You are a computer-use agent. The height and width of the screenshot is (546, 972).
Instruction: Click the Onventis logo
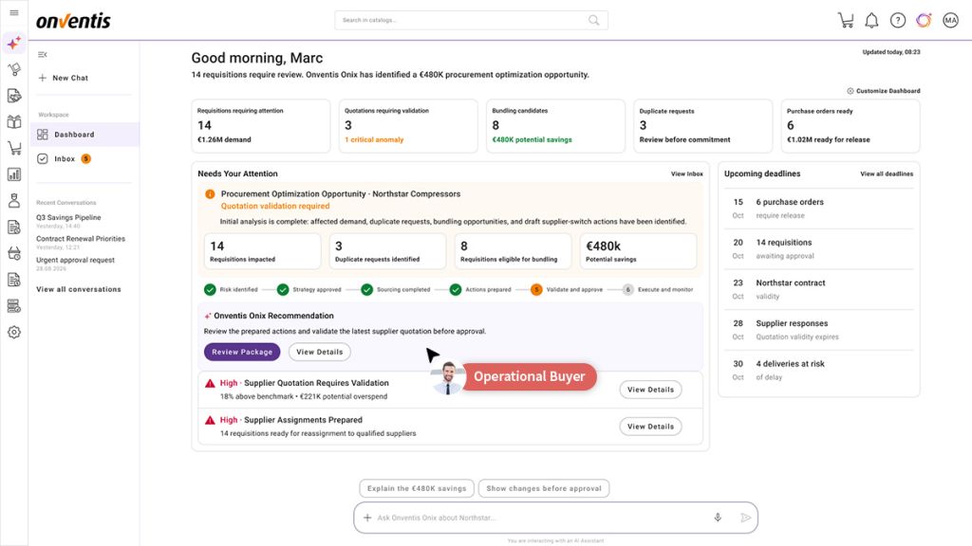point(73,21)
